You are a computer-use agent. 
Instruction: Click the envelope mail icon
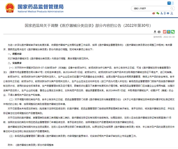(168, 13)
